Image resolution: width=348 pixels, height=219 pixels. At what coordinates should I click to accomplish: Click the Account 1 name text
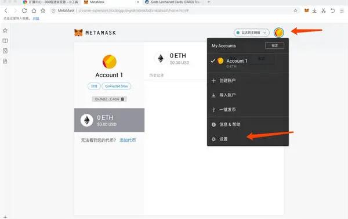coord(109,75)
